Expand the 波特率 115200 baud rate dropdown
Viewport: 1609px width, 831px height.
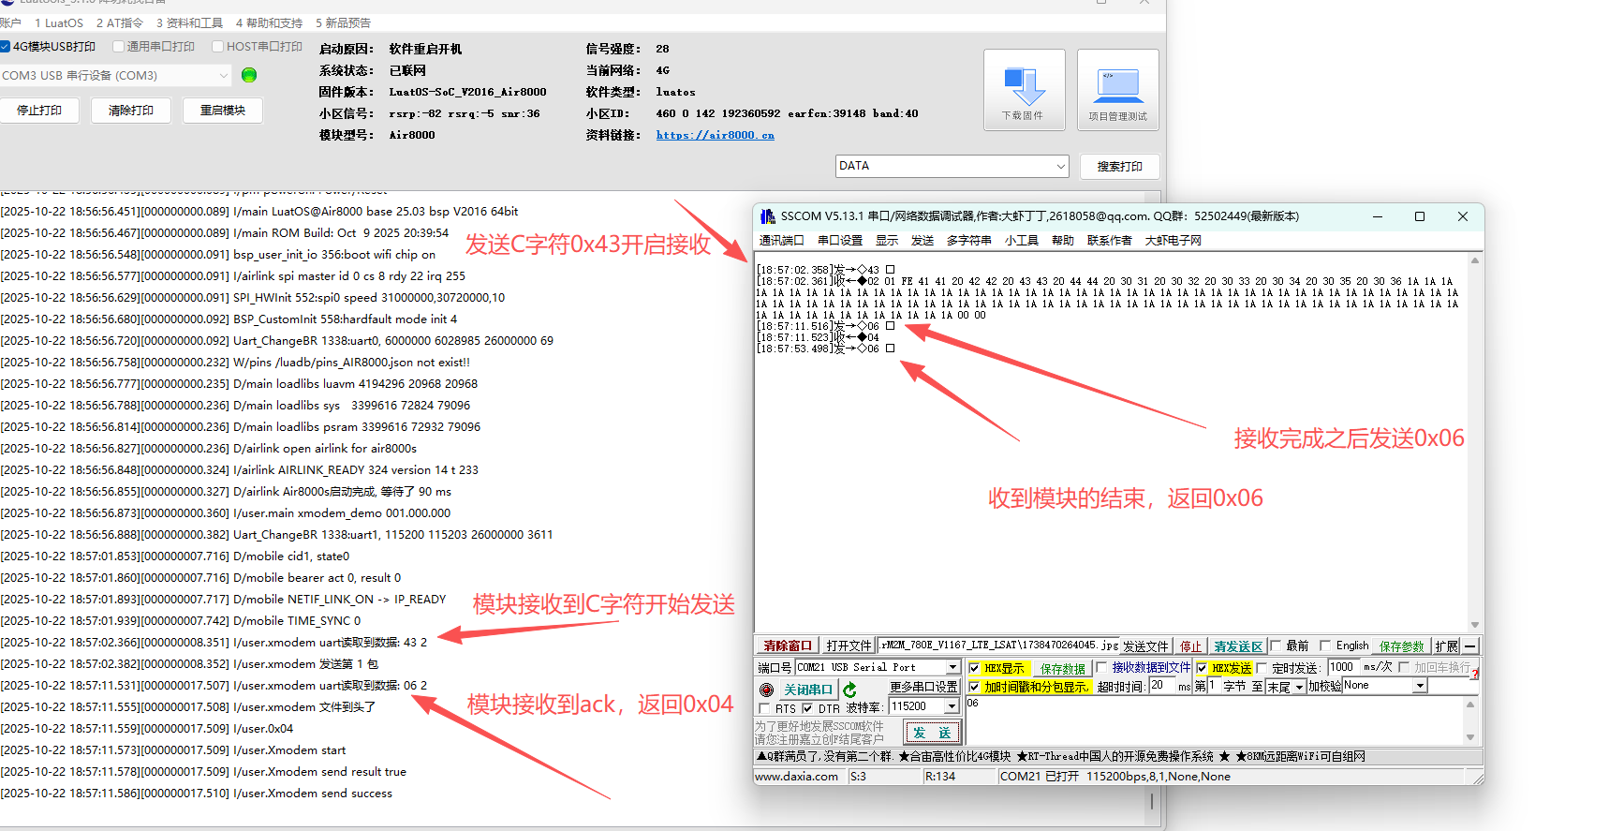pos(952,707)
